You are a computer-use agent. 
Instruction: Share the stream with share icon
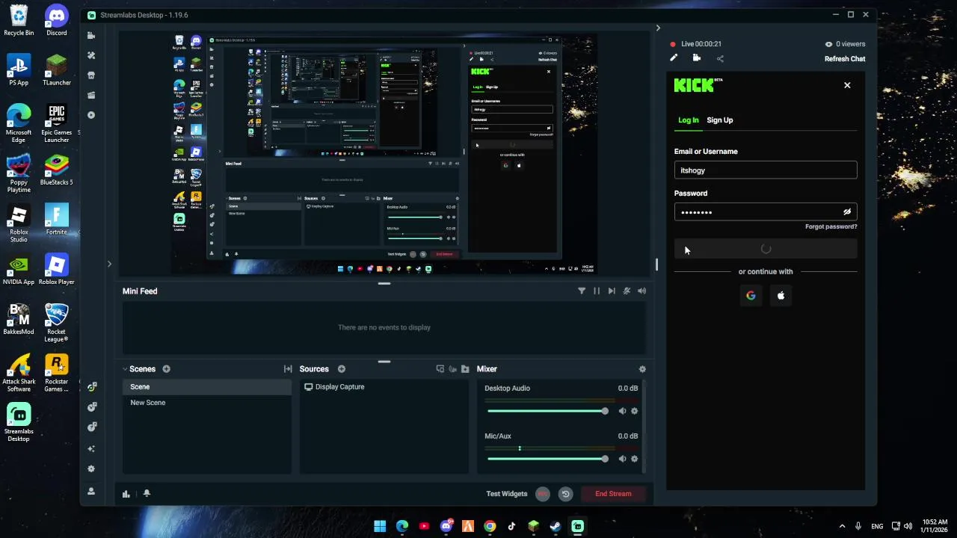[720, 58]
